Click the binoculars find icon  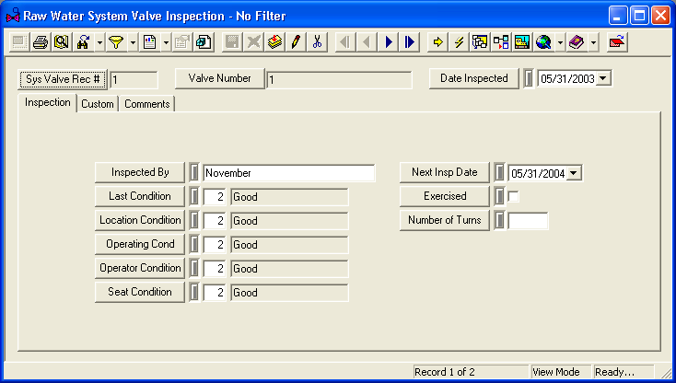(x=83, y=42)
